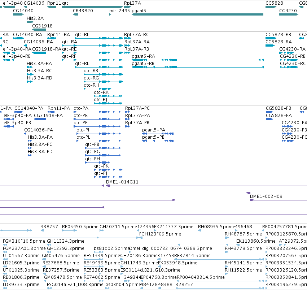Select the qtc-PH protein label
The width and height of the screenshot is (307, 290).
coord(92,159)
